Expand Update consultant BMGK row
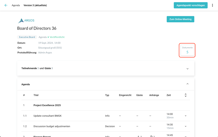This screenshot has width=218, height=137. (186, 116)
